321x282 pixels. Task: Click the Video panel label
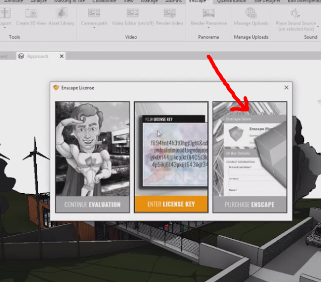coord(131,37)
